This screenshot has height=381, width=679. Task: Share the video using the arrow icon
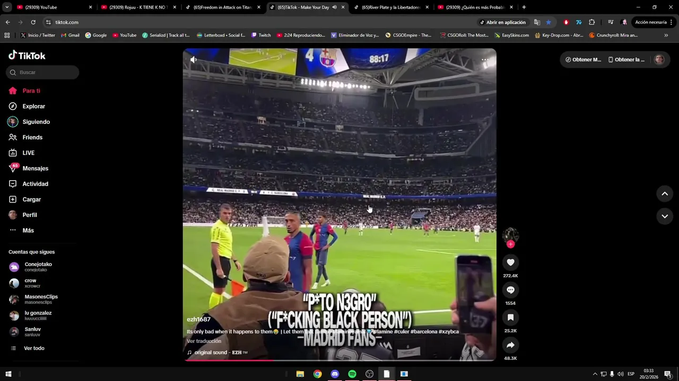tap(510, 345)
